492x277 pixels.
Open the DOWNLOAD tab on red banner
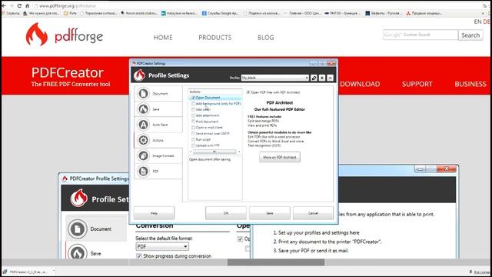360,84
